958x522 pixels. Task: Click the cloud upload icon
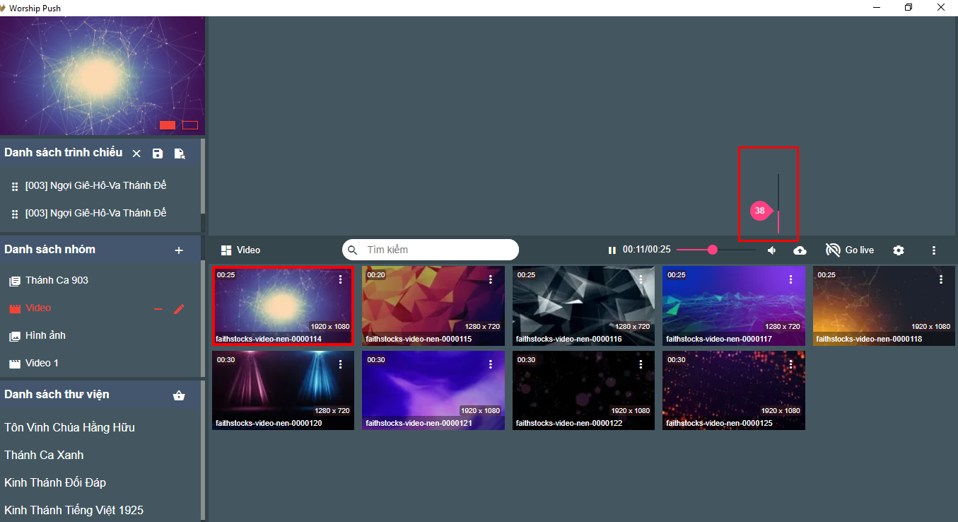click(x=800, y=250)
